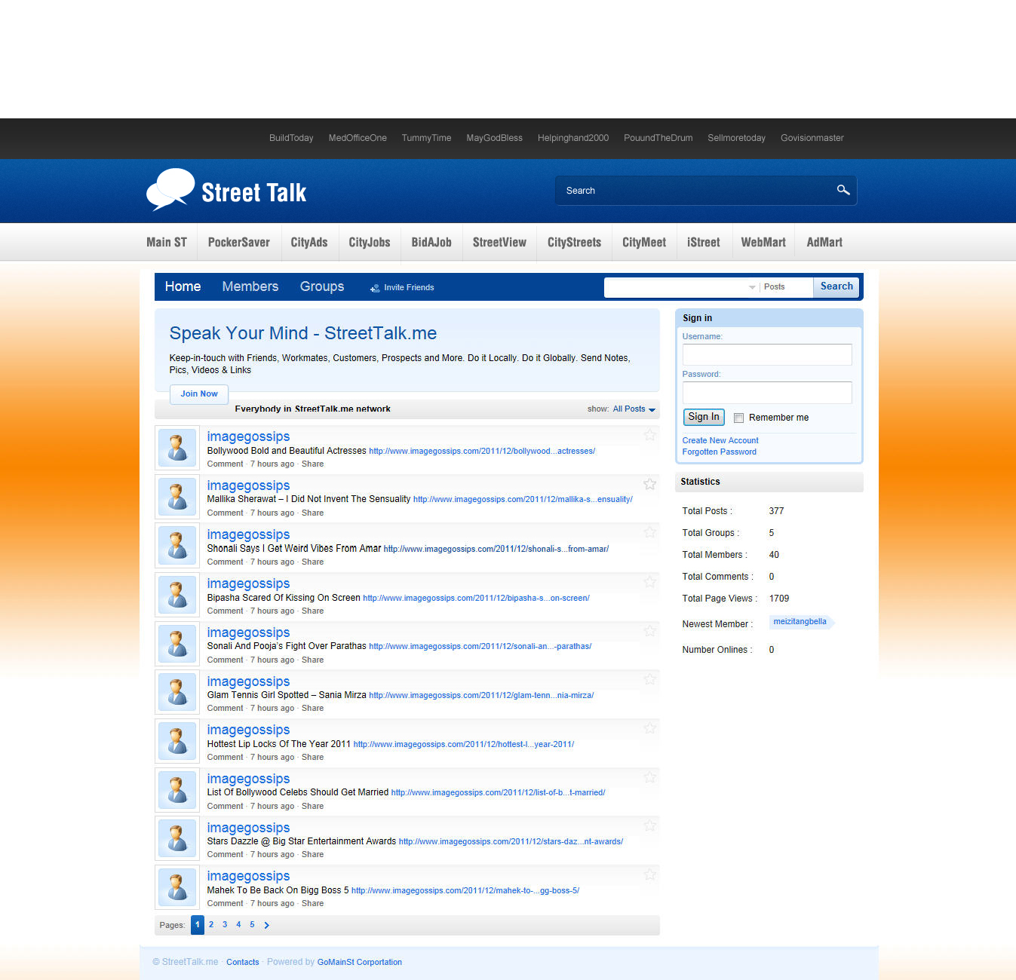Click into the Username input field
This screenshot has height=980, width=1016.
766,354
